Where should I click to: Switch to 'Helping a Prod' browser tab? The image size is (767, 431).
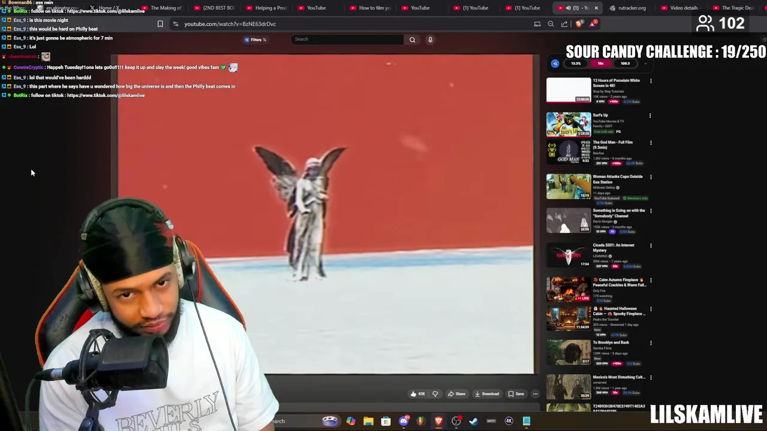click(267, 8)
